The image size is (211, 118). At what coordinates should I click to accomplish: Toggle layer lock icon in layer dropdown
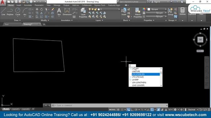pyautogui.click(x=95, y=9)
